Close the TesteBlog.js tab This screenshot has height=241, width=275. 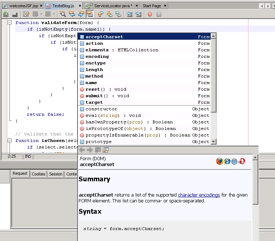(x=80, y=6)
